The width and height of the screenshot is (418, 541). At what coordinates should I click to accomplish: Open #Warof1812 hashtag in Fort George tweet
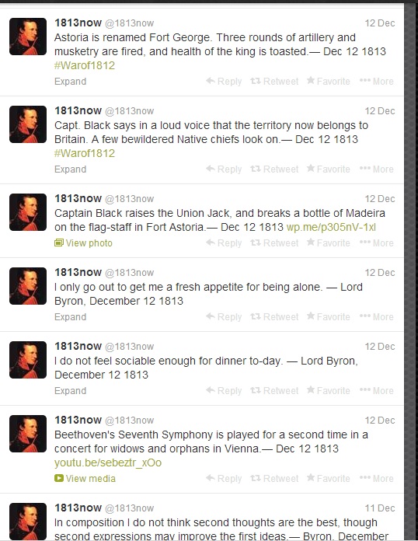[x=85, y=65]
